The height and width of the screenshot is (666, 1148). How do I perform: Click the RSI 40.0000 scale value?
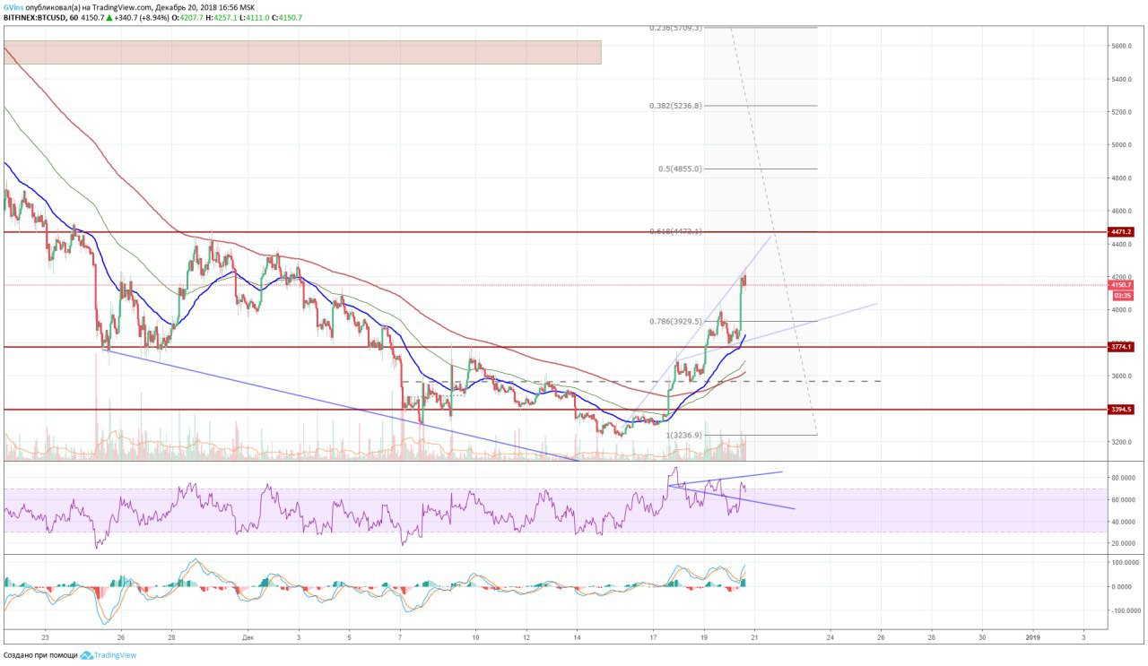[x=1124, y=522]
